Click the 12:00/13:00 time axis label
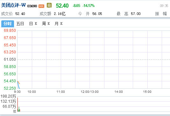 tap(89, 92)
